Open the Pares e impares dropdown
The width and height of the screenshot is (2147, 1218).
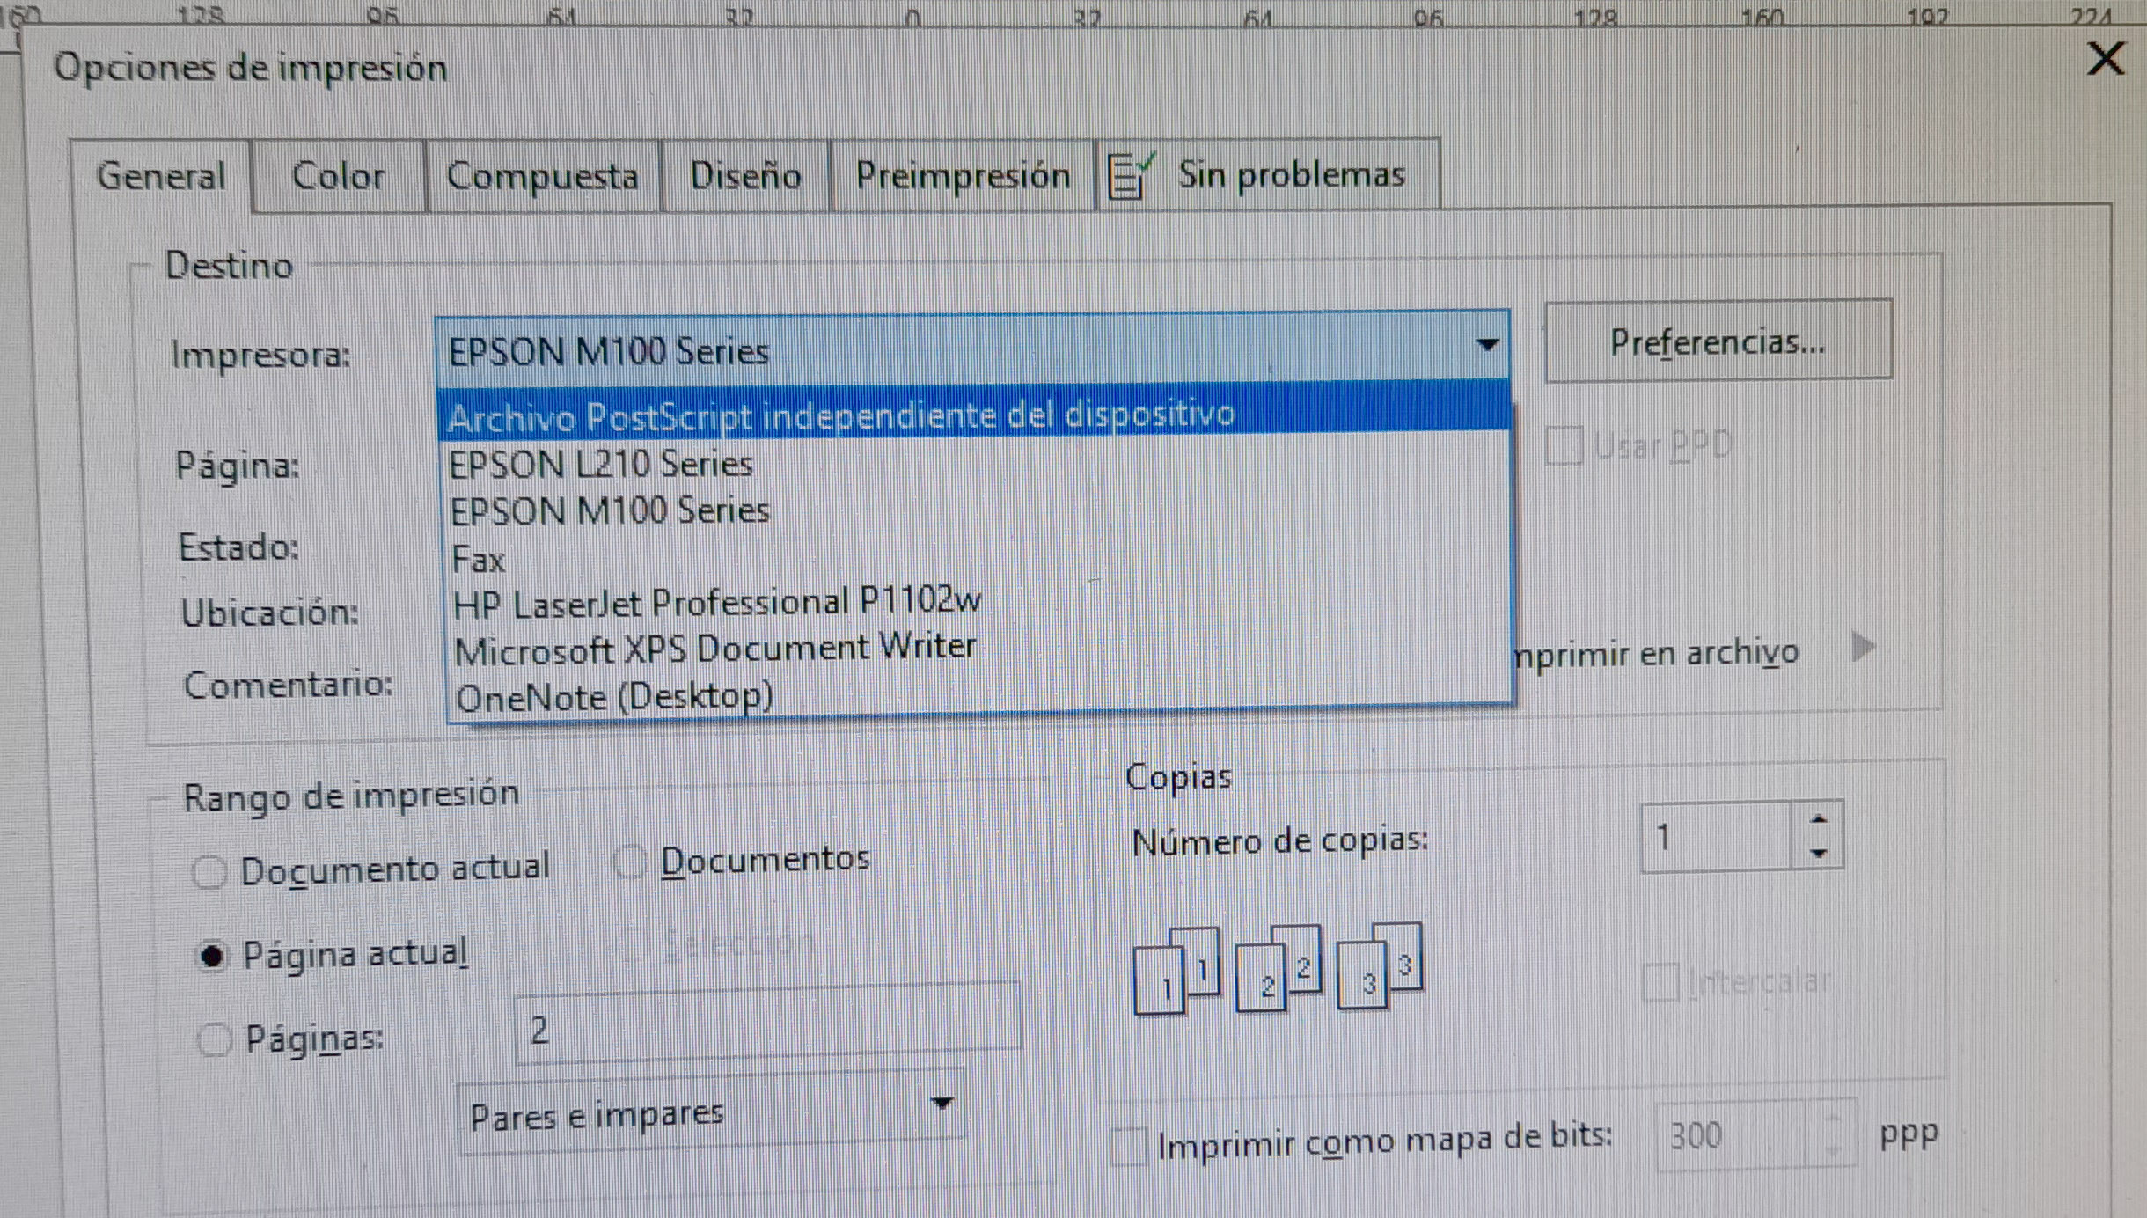(x=710, y=1113)
